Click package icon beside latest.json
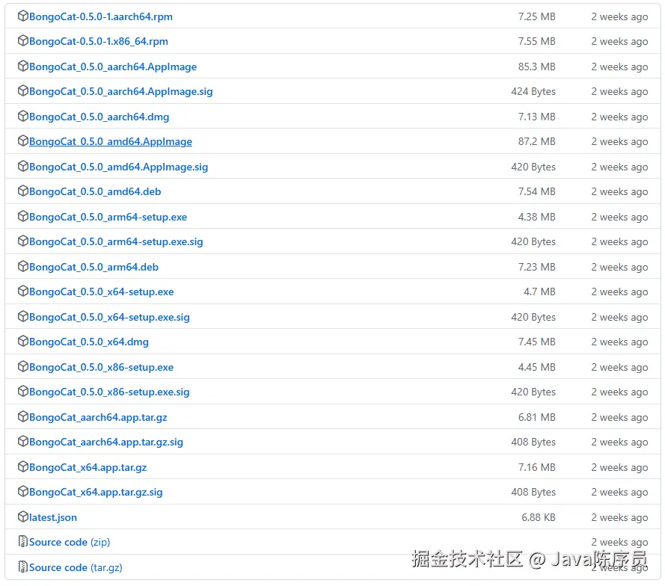665x586 pixels. pyautogui.click(x=23, y=517)
